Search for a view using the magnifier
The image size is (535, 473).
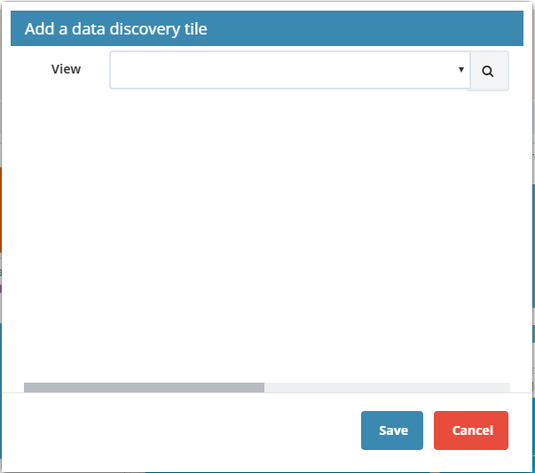pyautogui.click(x=490, y=71)
